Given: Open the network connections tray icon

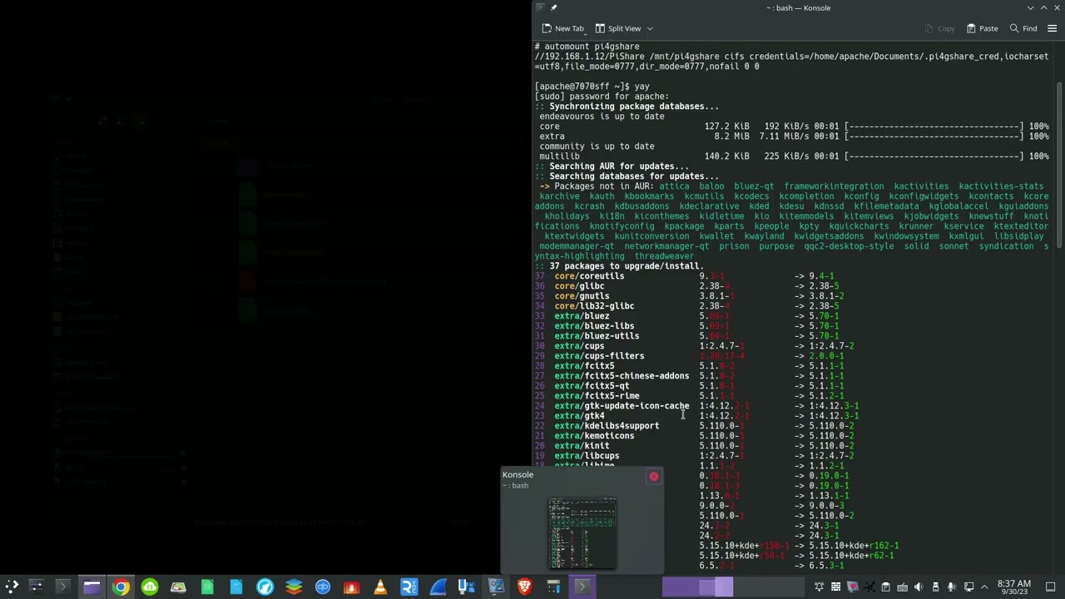Looking at the screenshot, I should click(x=968, y=587).
